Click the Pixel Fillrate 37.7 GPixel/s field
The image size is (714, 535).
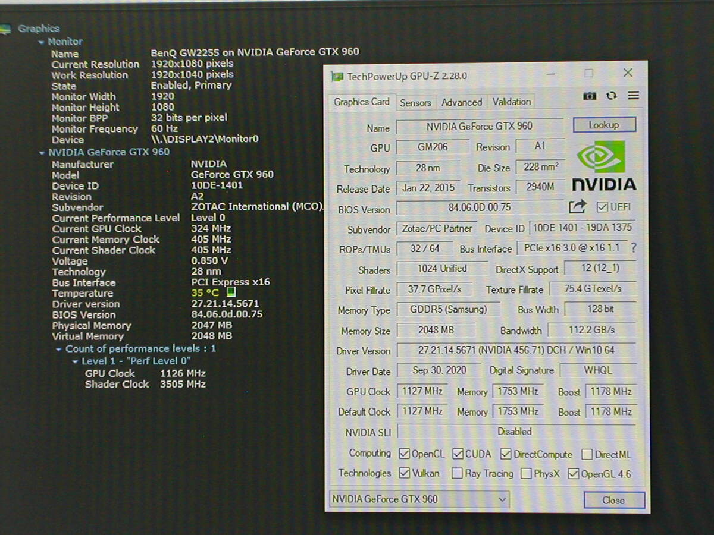(434, 289)
